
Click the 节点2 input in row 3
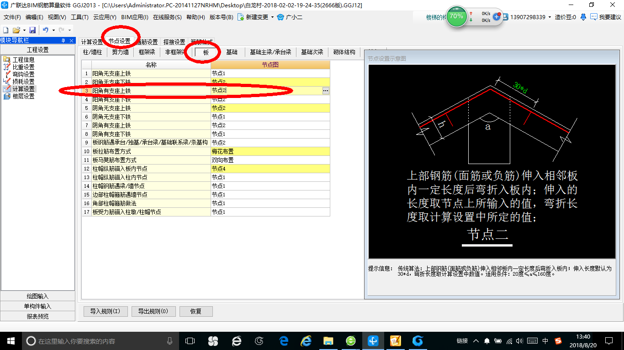click(x=266, y=91)
